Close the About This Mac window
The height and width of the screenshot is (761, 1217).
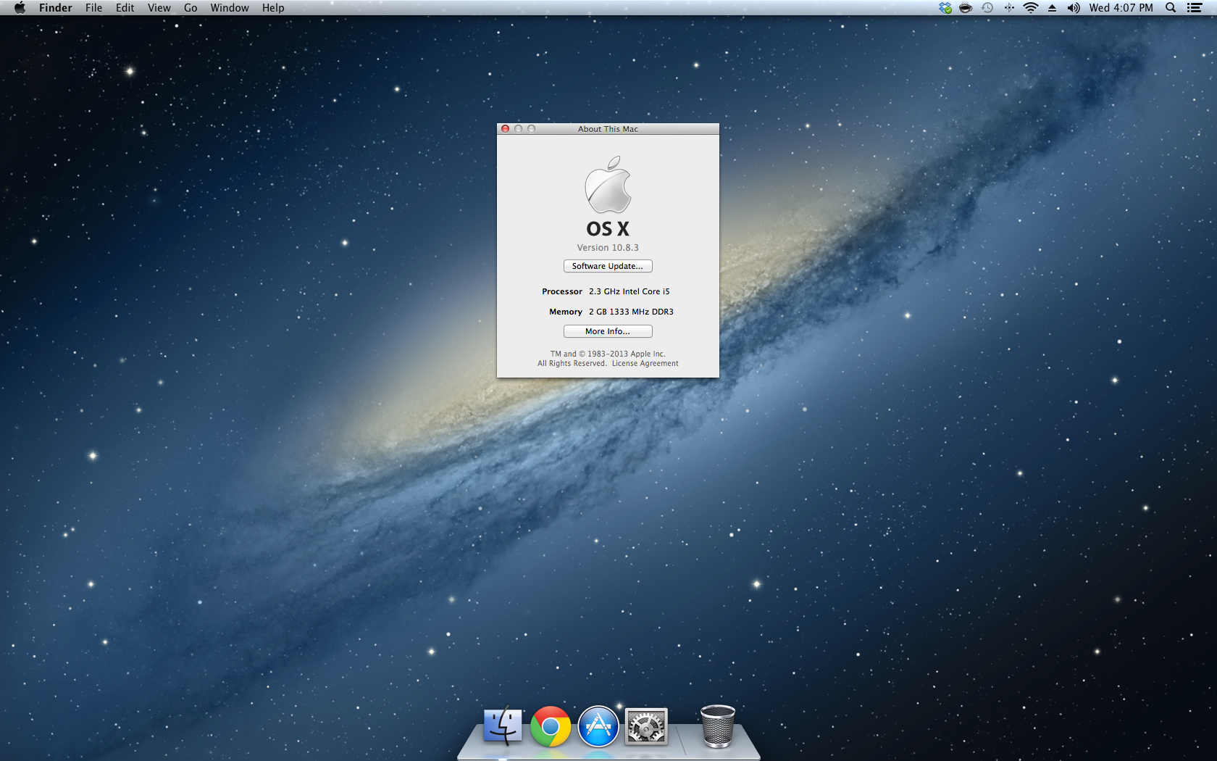coord(505,129)
